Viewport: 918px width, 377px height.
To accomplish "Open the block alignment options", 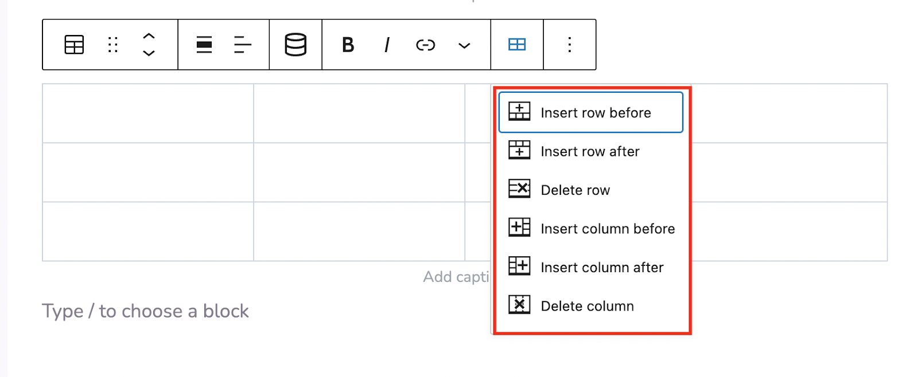I will click(x=204, y=45).
